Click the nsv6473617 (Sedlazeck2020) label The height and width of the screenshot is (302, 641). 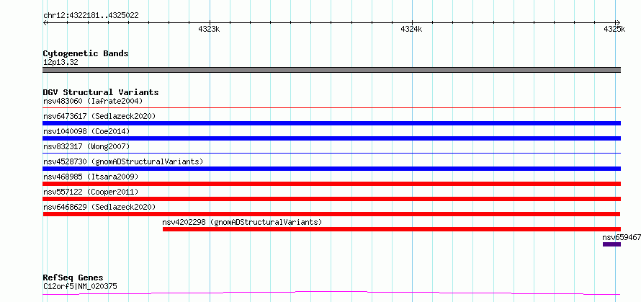pyautogui.click(x=99, y=116)
